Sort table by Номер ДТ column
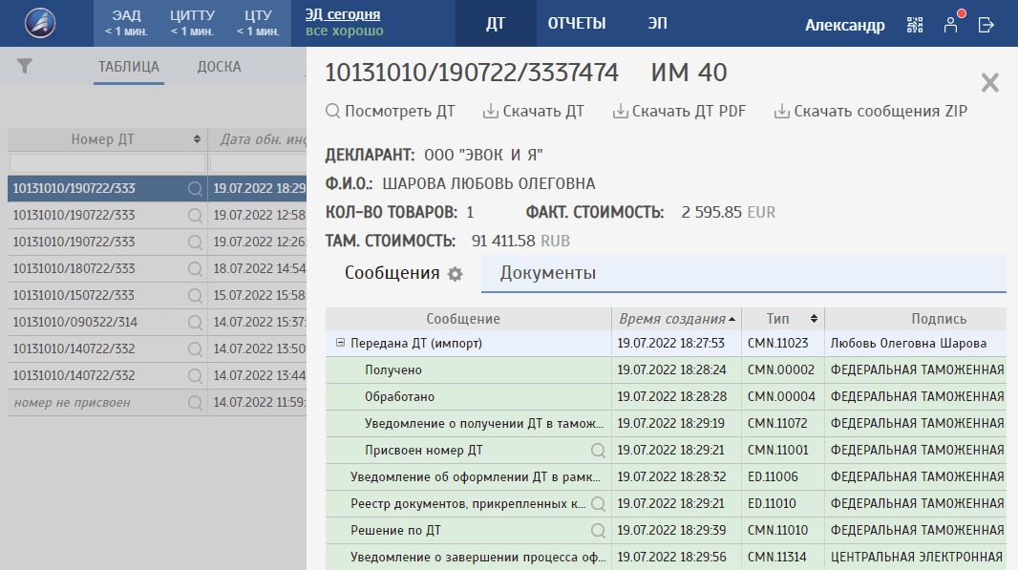Screen dimensions: 1018x570 coord(197,139)
